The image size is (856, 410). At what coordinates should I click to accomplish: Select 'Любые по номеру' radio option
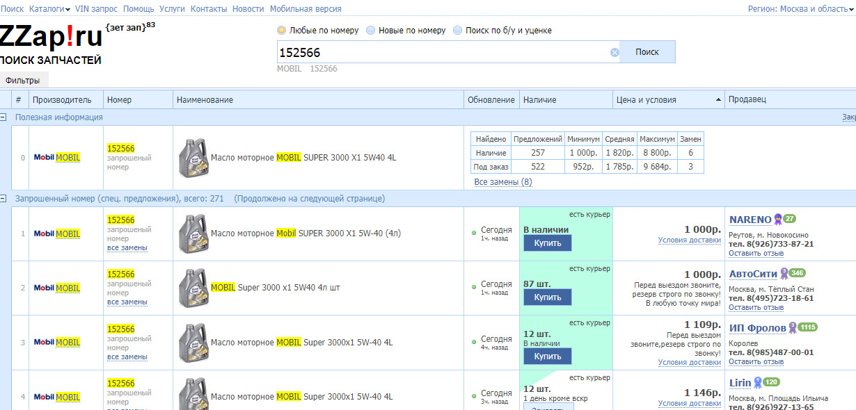click(x=282, y=31)
